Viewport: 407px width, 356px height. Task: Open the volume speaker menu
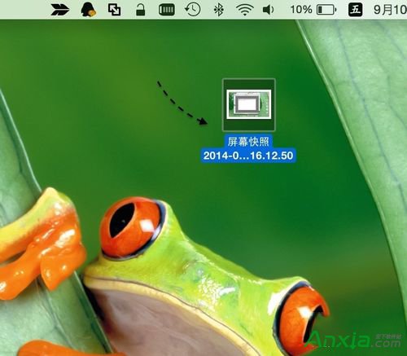[268, 10]
